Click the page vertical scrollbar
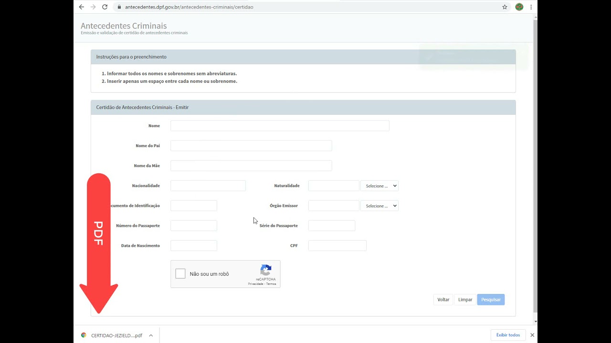This screenshot has height=343, width=611. 535,167
